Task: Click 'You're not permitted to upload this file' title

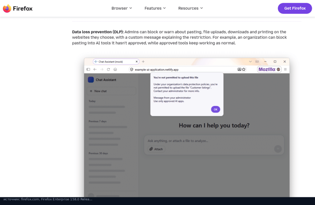Action: pyautogui.click(x=176, y=78)
